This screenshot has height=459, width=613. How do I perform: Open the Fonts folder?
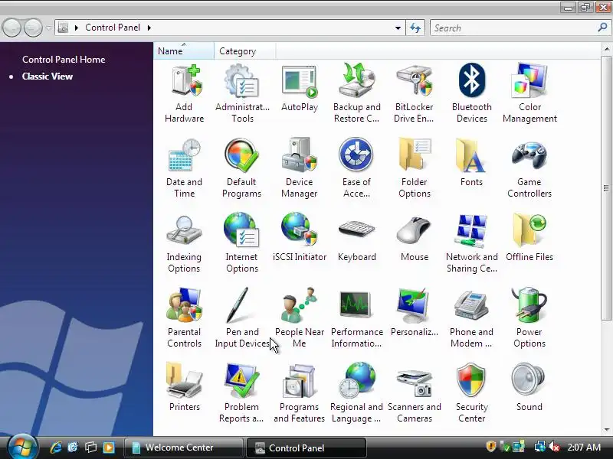pos(471,163)
